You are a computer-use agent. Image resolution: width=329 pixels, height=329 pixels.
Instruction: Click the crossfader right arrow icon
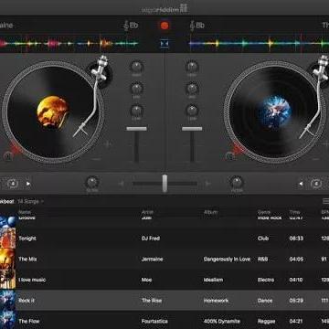point(208,184)
